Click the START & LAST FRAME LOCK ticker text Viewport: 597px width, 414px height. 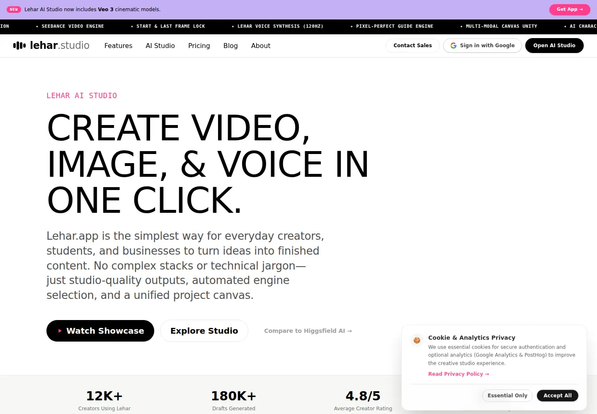coord(171,26)
